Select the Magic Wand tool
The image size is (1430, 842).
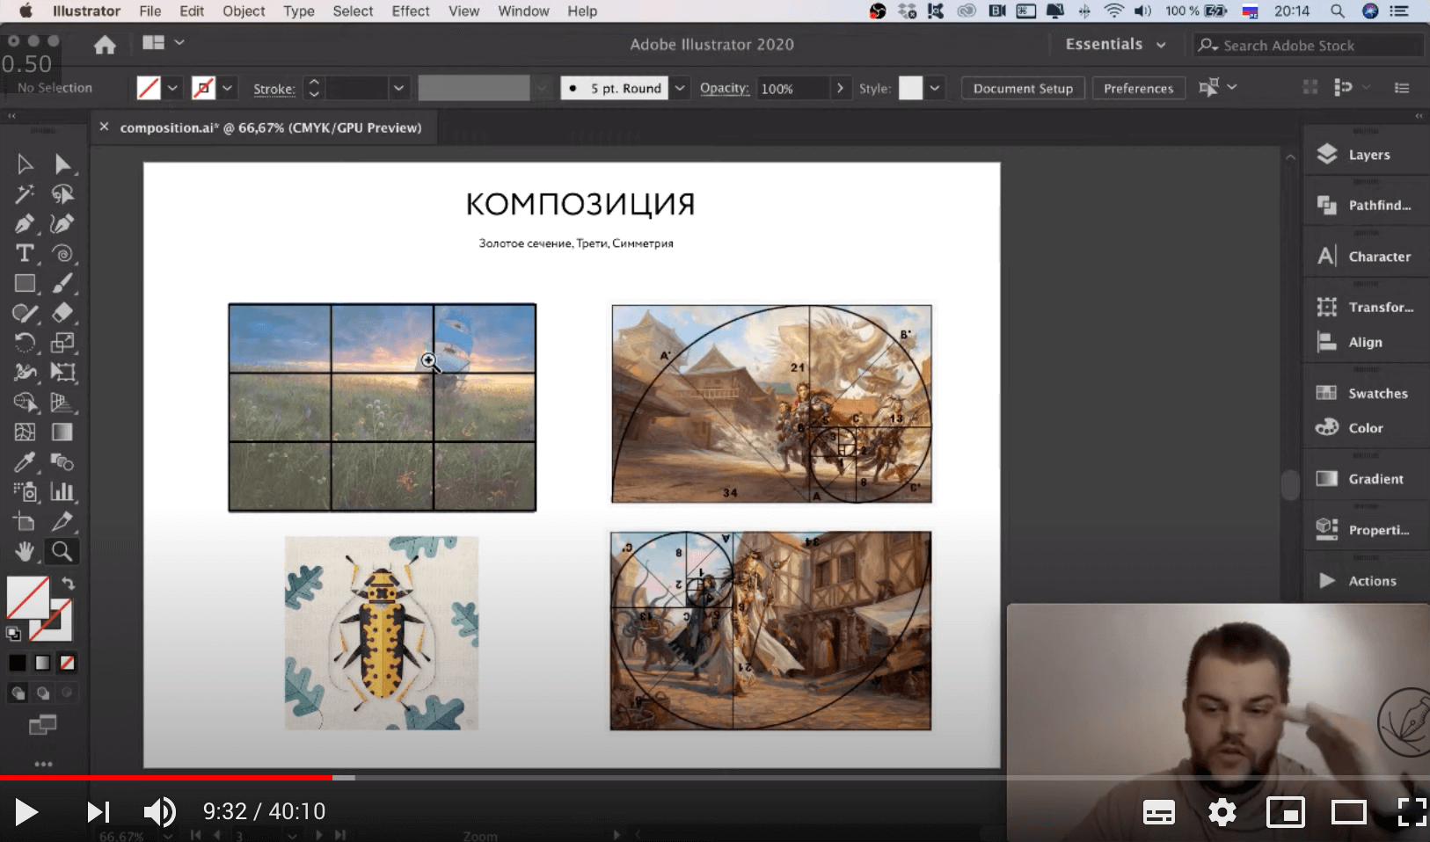click(25, 194)
